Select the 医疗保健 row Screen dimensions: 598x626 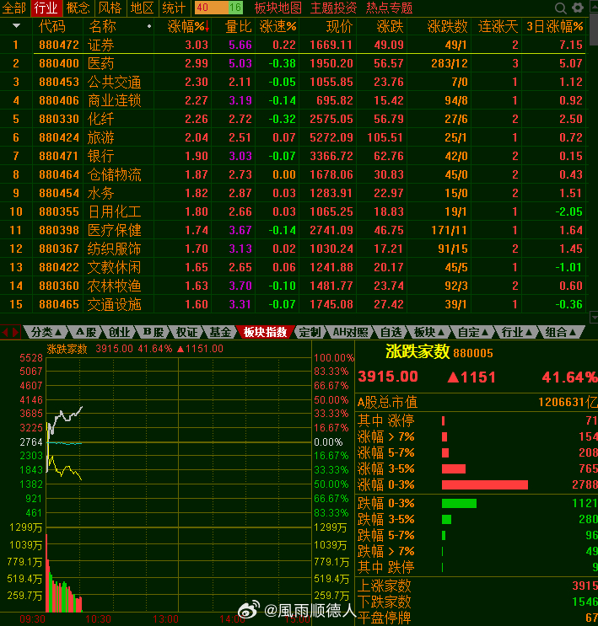(x=294, y=230)
